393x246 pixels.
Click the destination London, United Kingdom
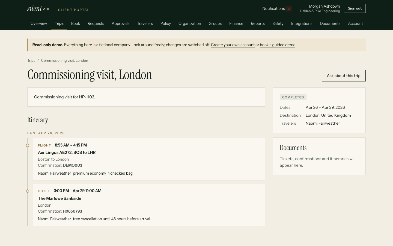[x=328, y=115]
